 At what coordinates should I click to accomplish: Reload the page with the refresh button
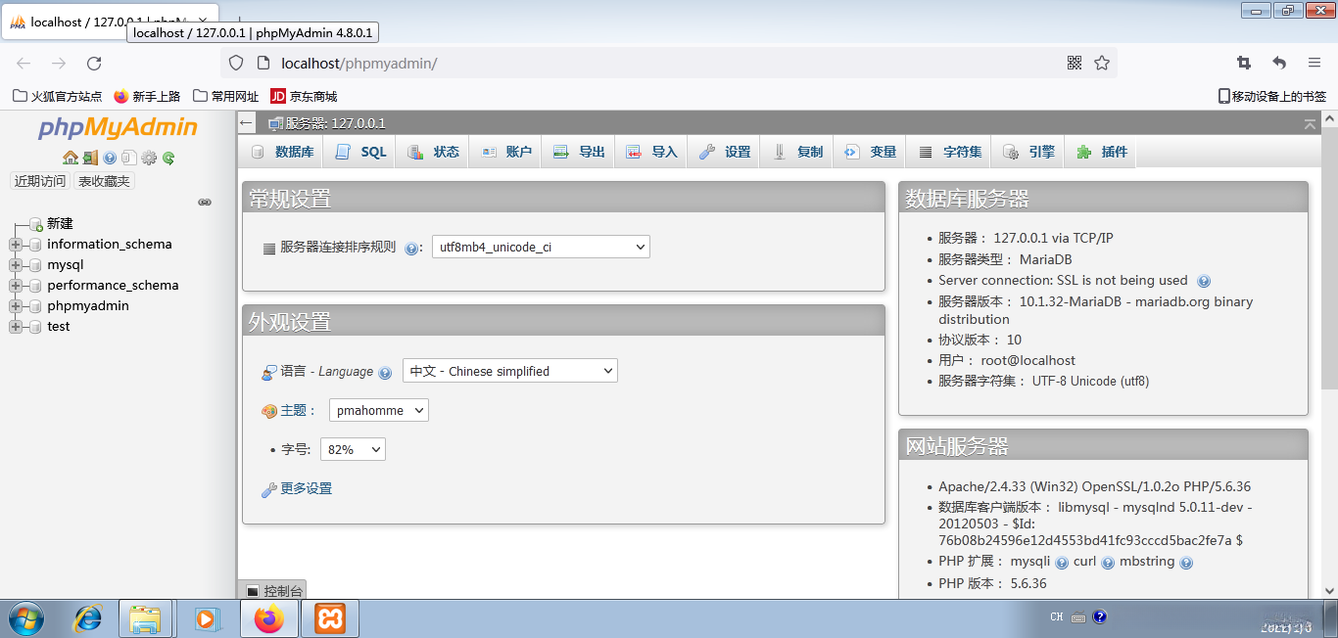click(x=94, y=63)
